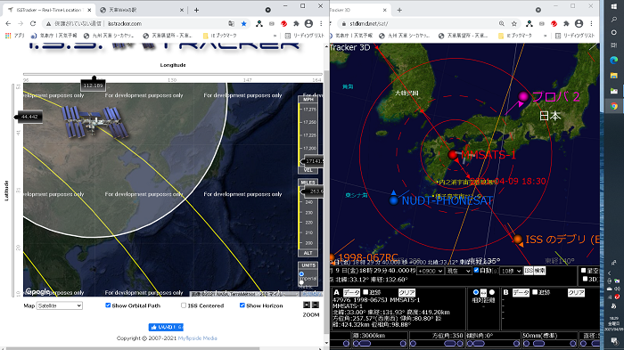Click the zoom out icon above ZOOM
Viewport: 624px width, 350px height.
[x=316, y=305]
